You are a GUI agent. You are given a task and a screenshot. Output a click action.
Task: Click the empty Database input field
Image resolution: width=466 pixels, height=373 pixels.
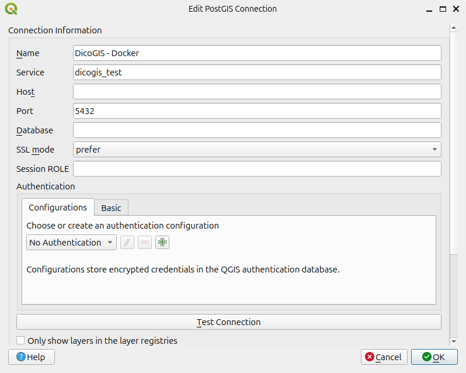(x=257, y=130)
